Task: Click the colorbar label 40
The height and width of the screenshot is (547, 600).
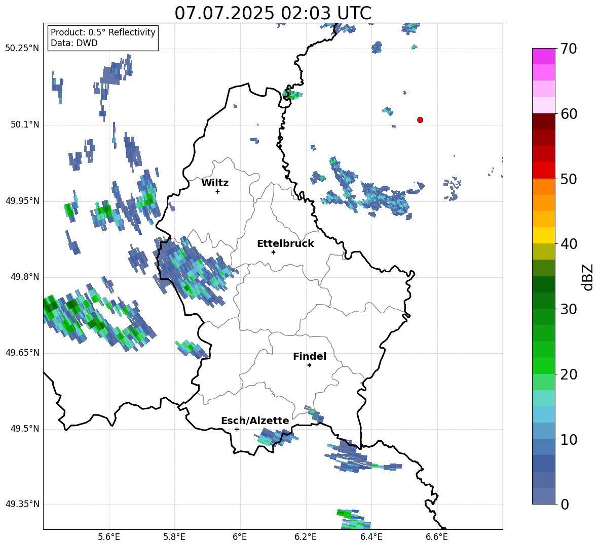Action: 569,244
